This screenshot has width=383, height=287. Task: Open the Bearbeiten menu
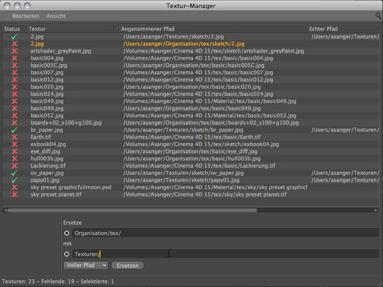tap(26, 16)
